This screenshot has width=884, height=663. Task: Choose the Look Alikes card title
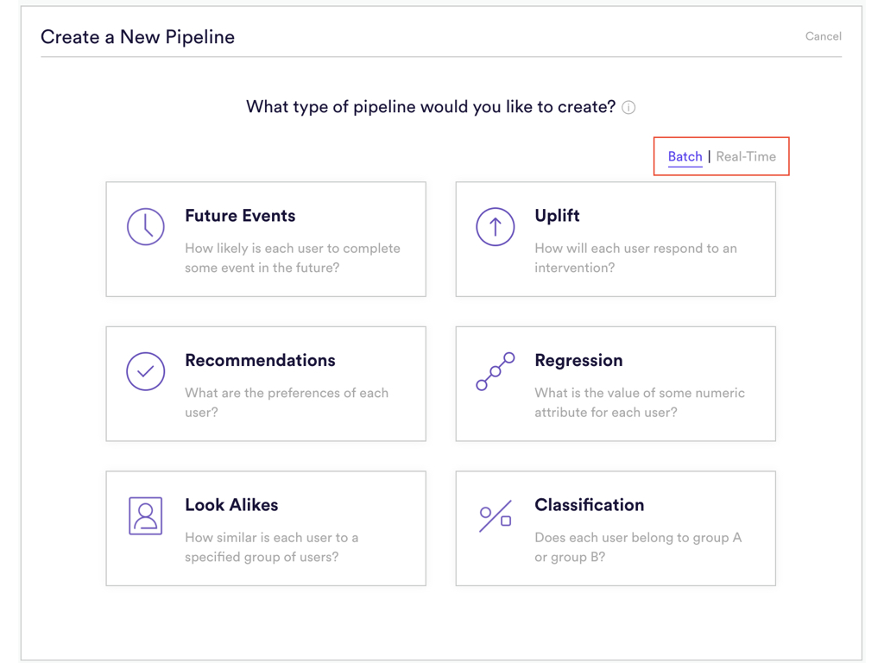tap(231, 505)
